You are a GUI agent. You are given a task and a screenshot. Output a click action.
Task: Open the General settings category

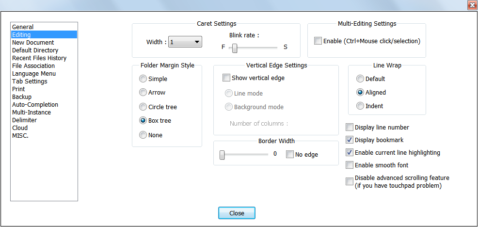point(23,27)
